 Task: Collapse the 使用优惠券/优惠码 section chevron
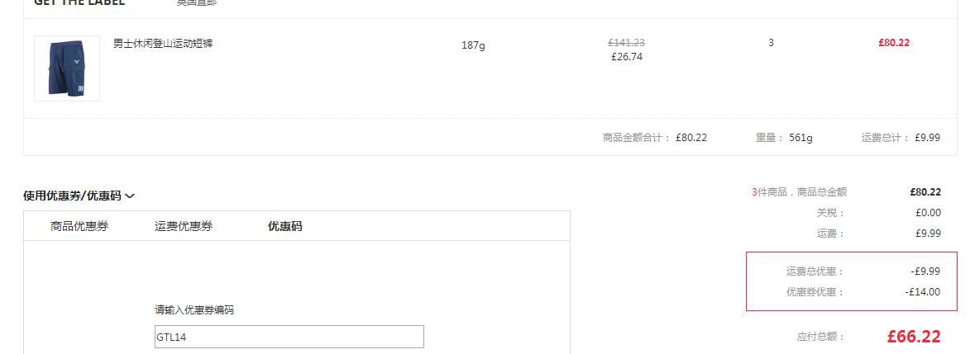coord(129,196)
